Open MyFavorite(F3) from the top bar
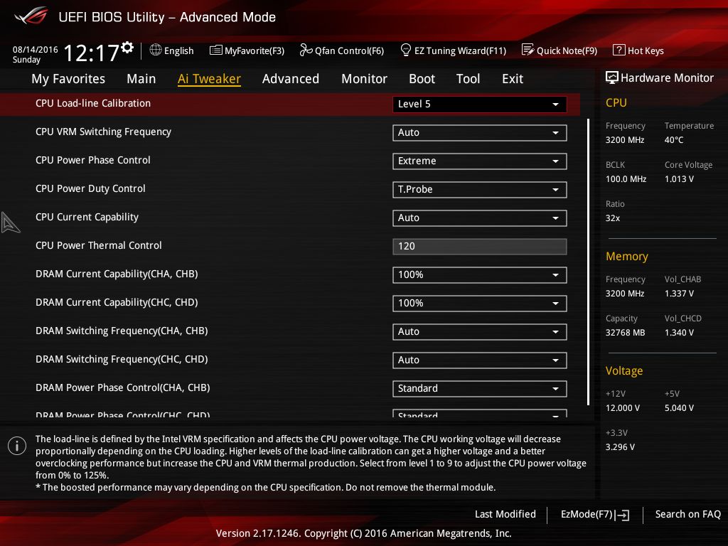The image size is (728, 546). [x=247, y=50]
